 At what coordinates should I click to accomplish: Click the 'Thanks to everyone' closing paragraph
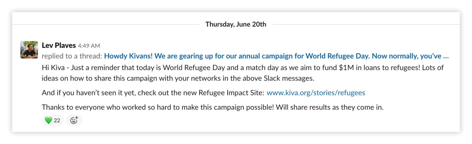(x=212, y=107)
